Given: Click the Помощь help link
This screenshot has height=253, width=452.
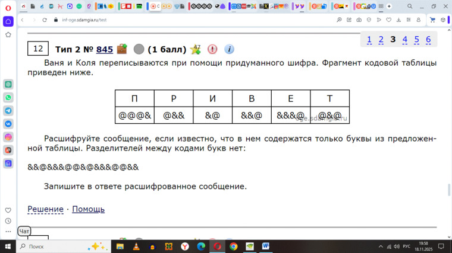Looking at the screenshot, I should click(88, 209).
